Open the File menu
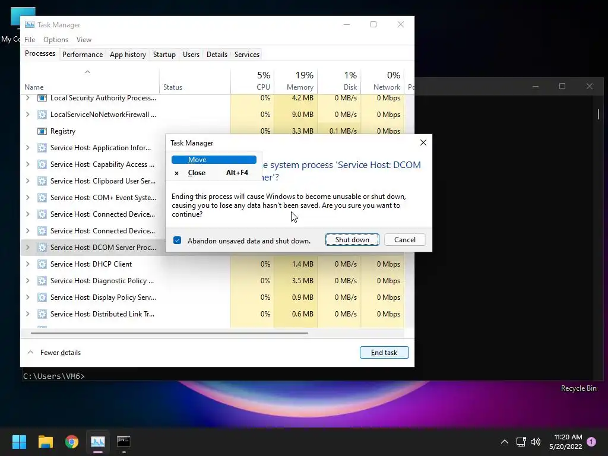Viewport: 608px width, 456px height. (30, 40)
